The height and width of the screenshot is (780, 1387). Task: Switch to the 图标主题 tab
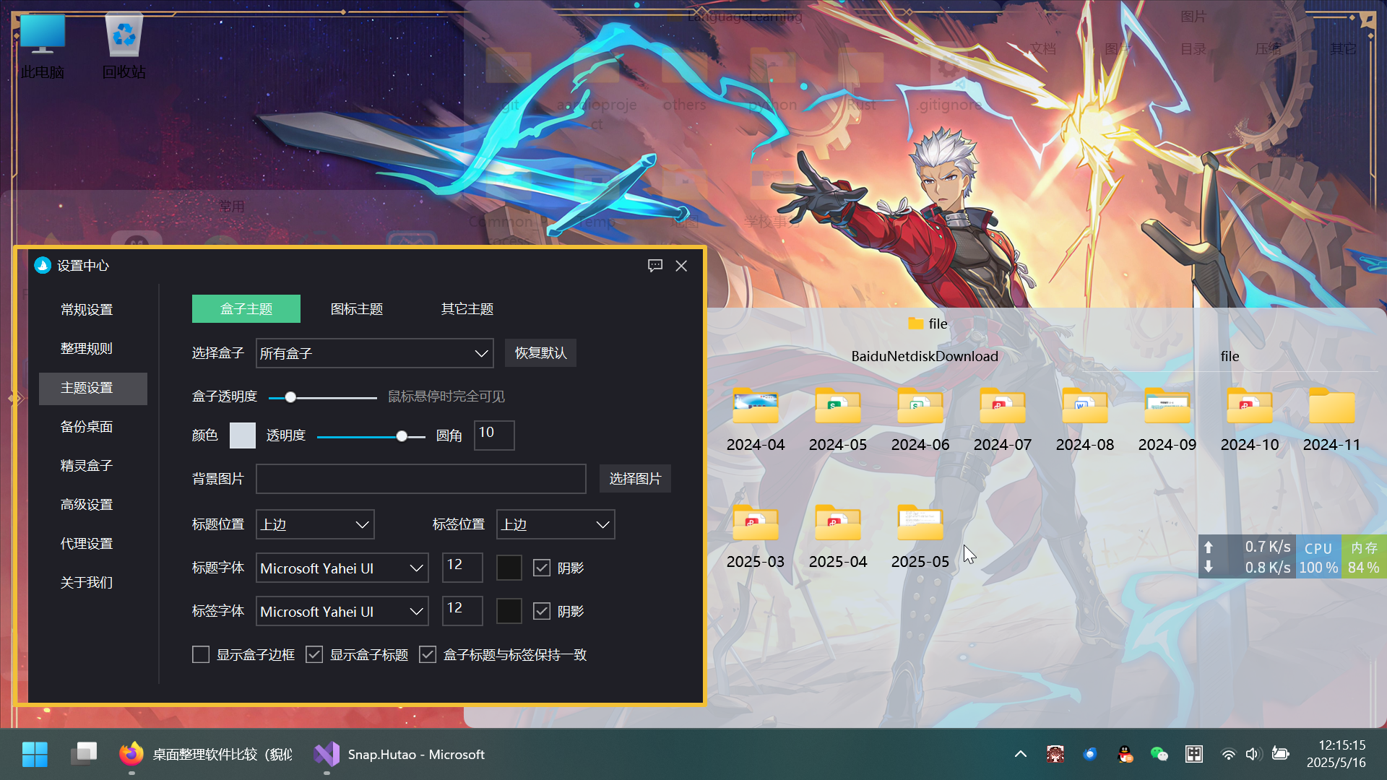tap(357, 309)
